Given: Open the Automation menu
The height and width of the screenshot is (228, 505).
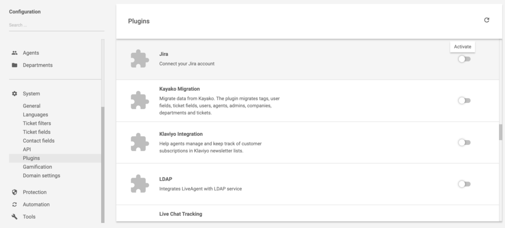Looking at the screenshot, I should (36, 204).
